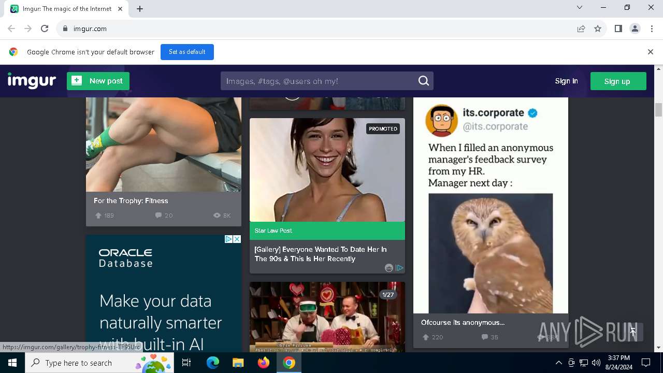Screen dimensions: 663x373
Task: Open Task View in taskbar
Action: (x=187, y=363)
